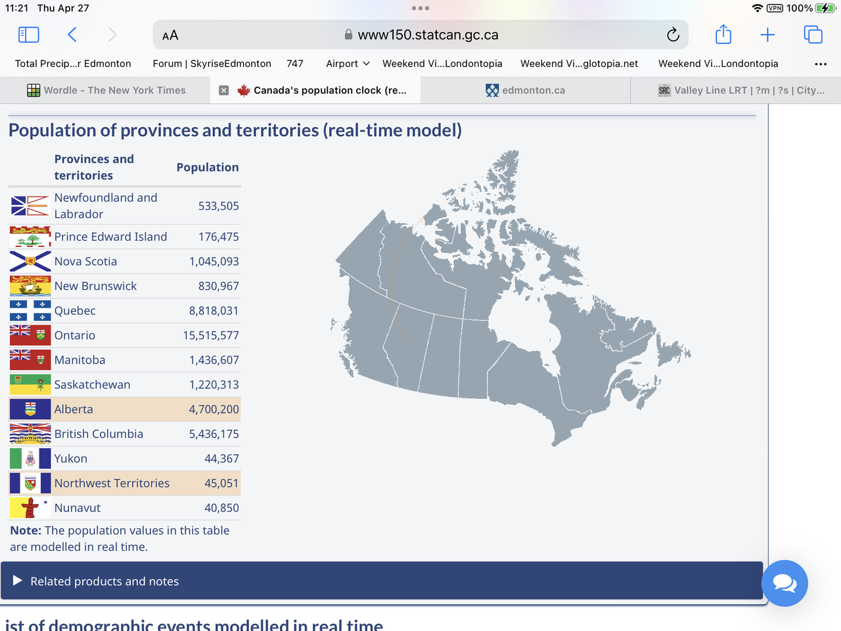Screen dimensions: 841x631
Task: Switch to the edmonton.ca tab
Action: pos(526,91)
